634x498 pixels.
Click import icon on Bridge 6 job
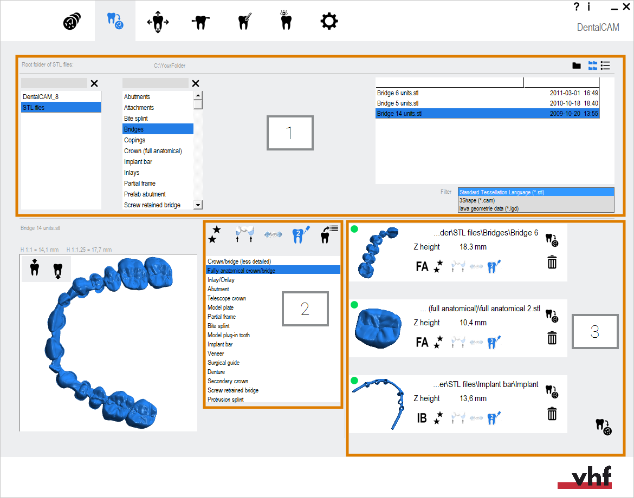tap(552, 239)
